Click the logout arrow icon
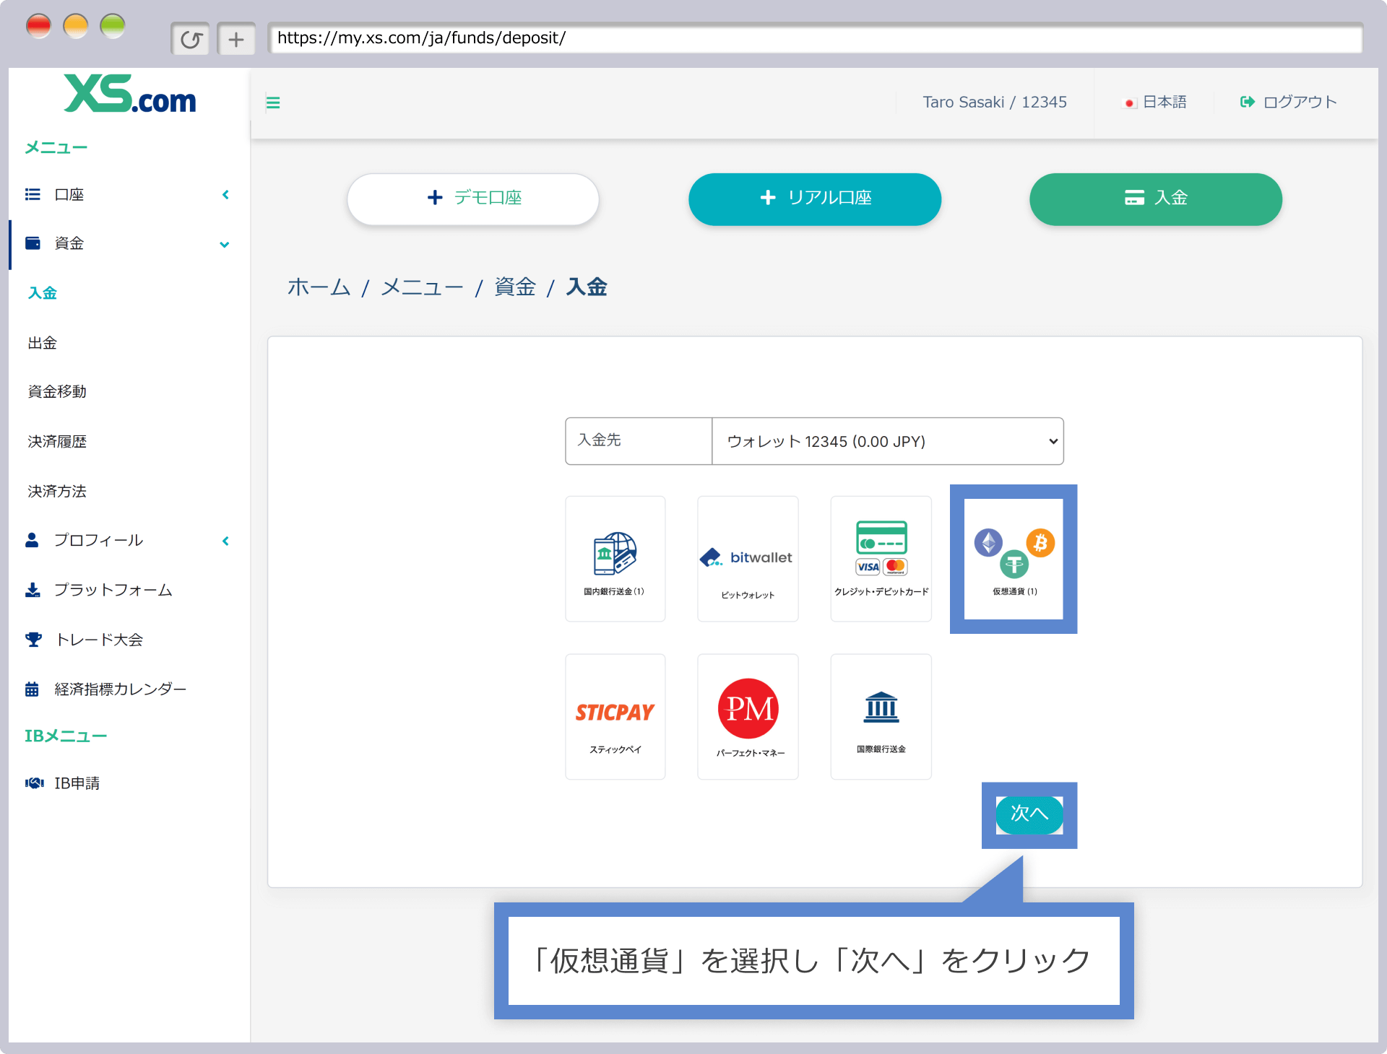Screen dimensions: 1387x1054 [1247, 102]
